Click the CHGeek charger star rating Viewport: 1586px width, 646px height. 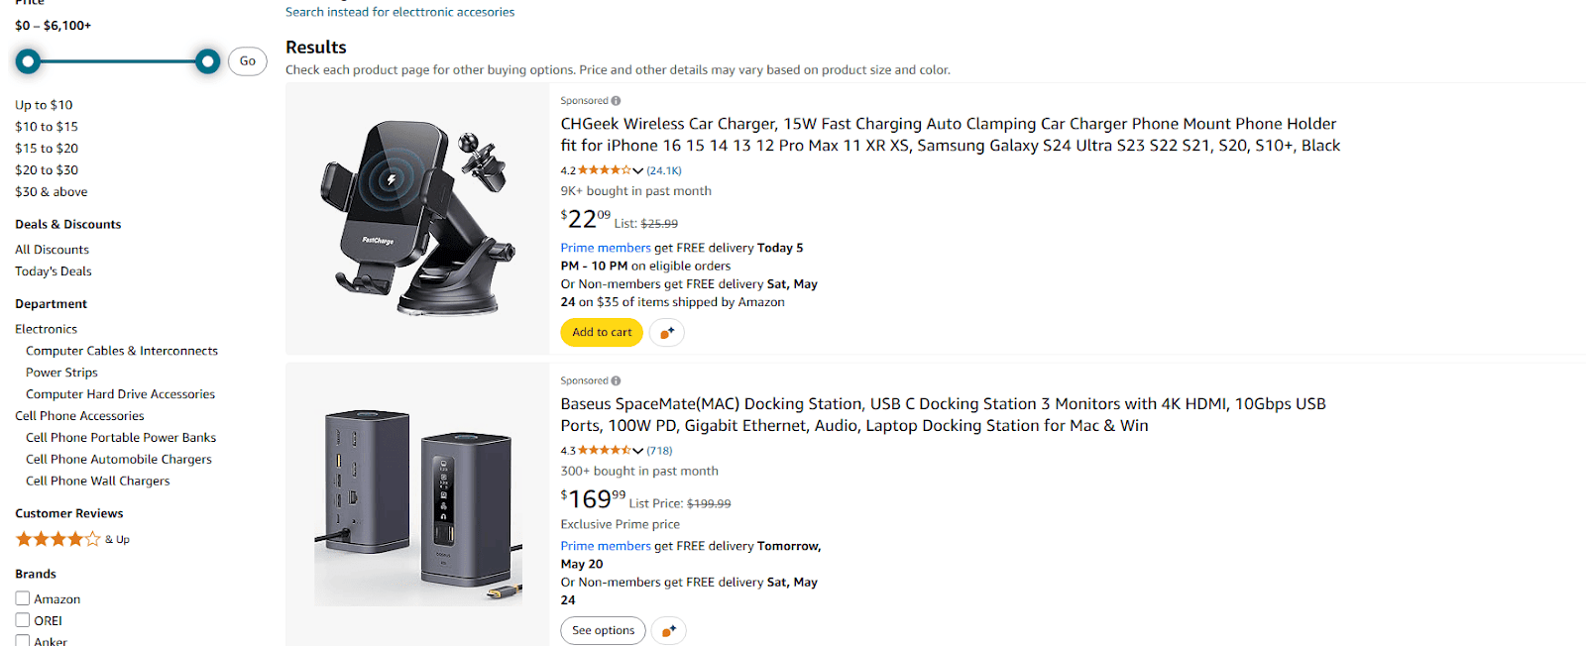pos(604,170)
